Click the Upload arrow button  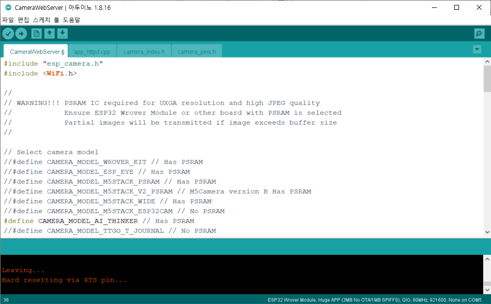[21, 33]
